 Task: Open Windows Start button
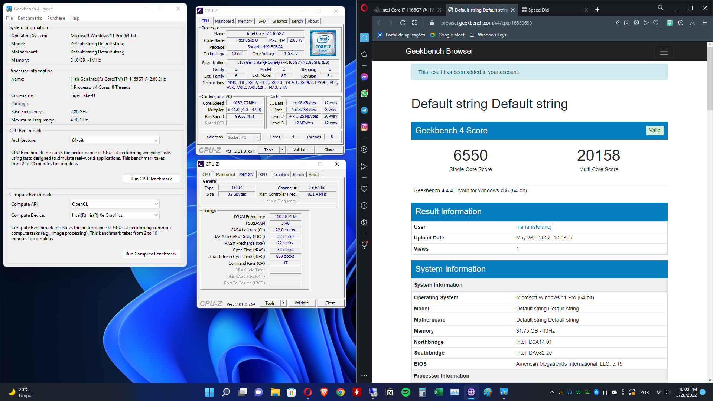click(x=209, y=392)
